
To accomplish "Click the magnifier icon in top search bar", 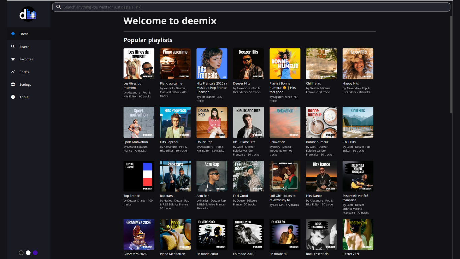I will tap(59, 7).
